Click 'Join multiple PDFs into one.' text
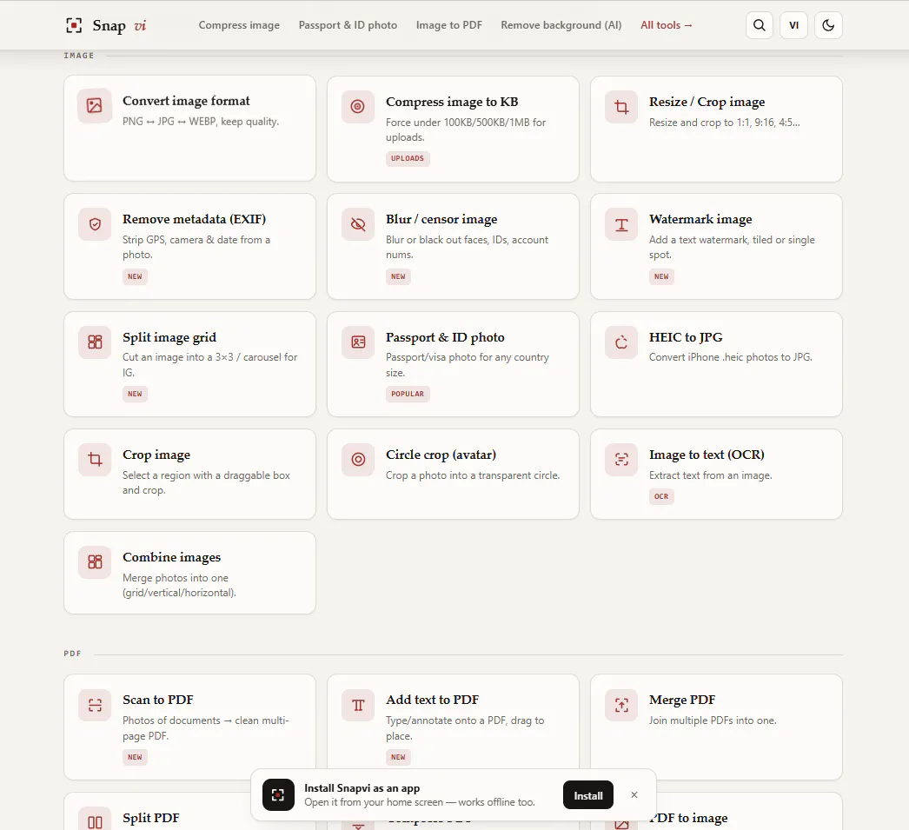The width and height of the screenshot is (909, 830). point(713,720)
